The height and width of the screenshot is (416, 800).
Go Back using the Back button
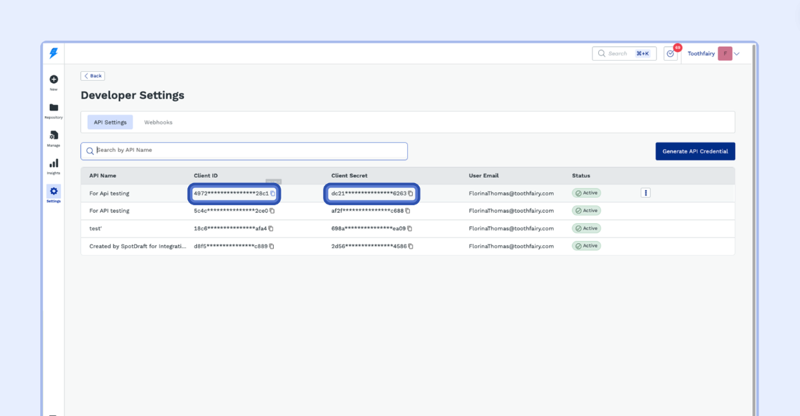point(93,76)
